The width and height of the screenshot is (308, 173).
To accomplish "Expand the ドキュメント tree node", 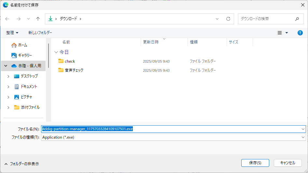I will pos(8,87).
